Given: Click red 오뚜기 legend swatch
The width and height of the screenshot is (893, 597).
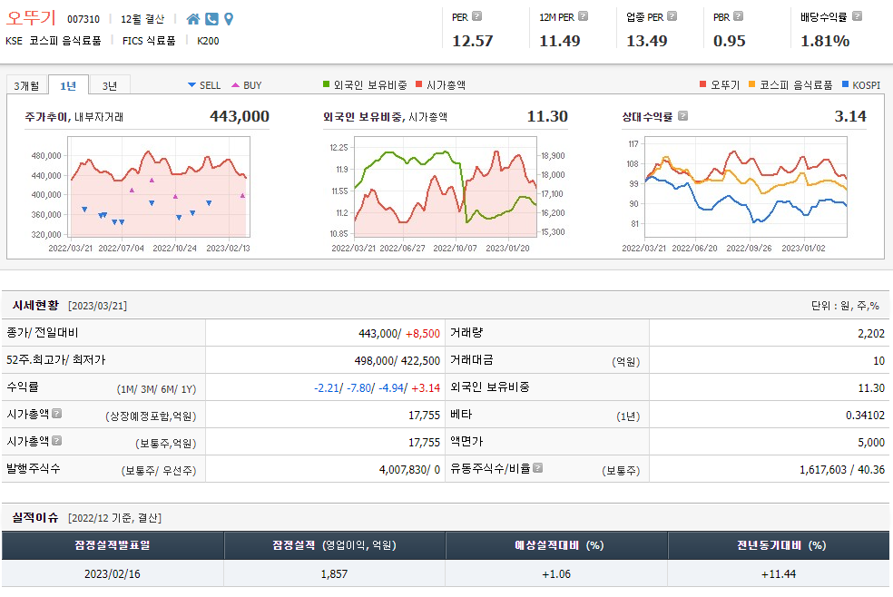Looking at the screenshot, I should 702,84.
